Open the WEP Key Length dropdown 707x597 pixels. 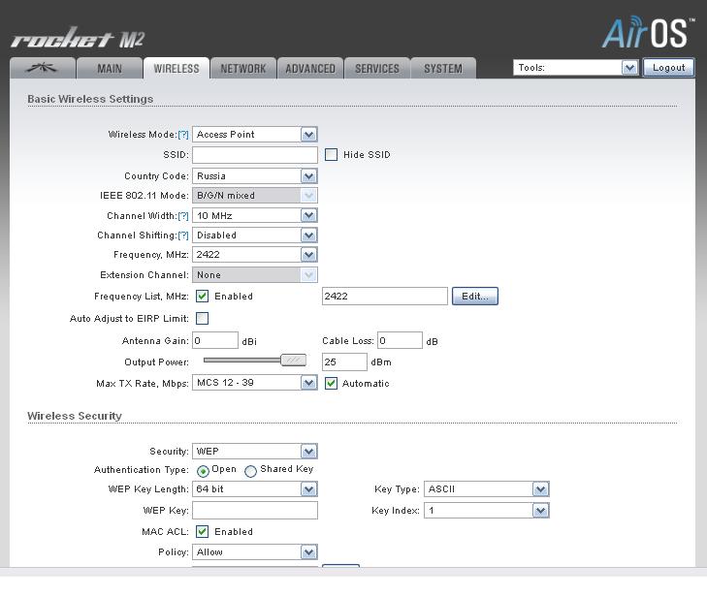tap(255, 488)
